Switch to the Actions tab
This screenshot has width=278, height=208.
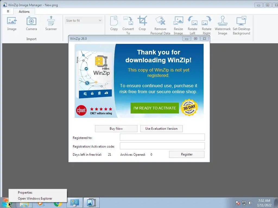[24, 11]
